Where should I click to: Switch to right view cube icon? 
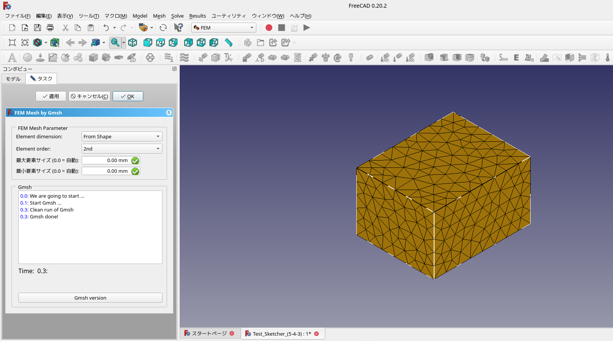(173, 43)
